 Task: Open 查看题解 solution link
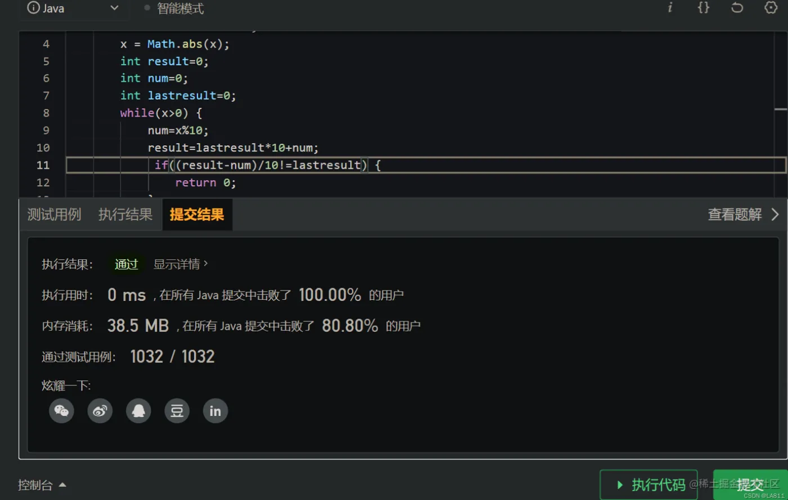(735, 215)
